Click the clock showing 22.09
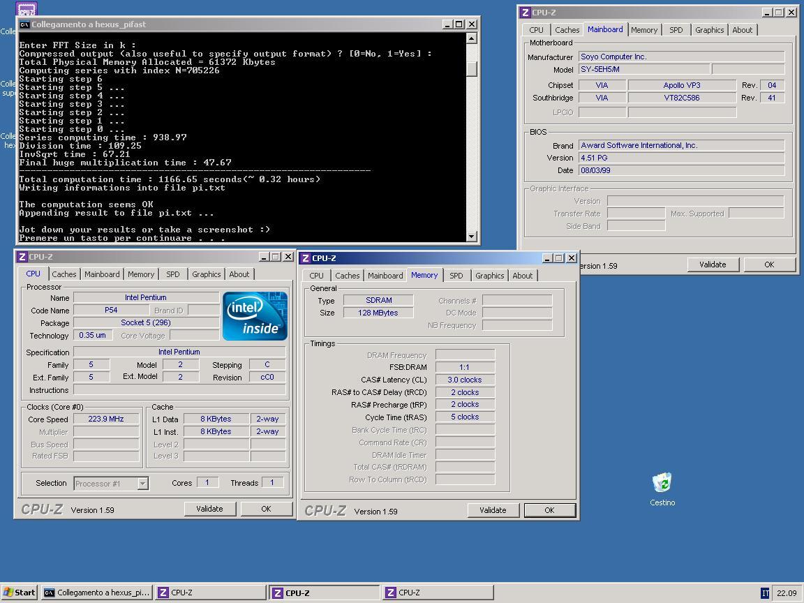This screenshot has width=804, height=603. 787,593
